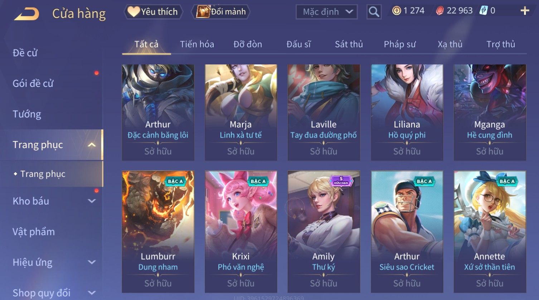This screenshot has width=539, height=300.
Task: Click the red ruby currency icon
Action: pyautogui.click(x=440, y=11)
